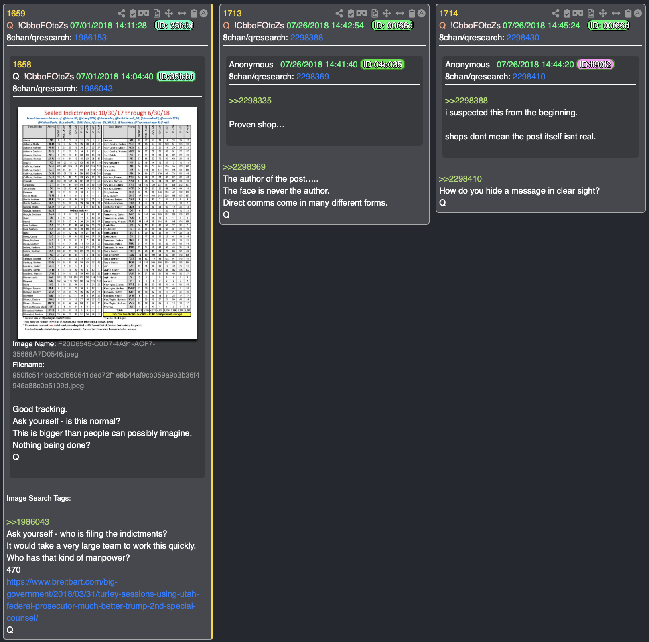Image resolution: width=649 pixels, height=642 pixels.
Task: Jump to reply reference >>2298335
Action: pos(250,101)
